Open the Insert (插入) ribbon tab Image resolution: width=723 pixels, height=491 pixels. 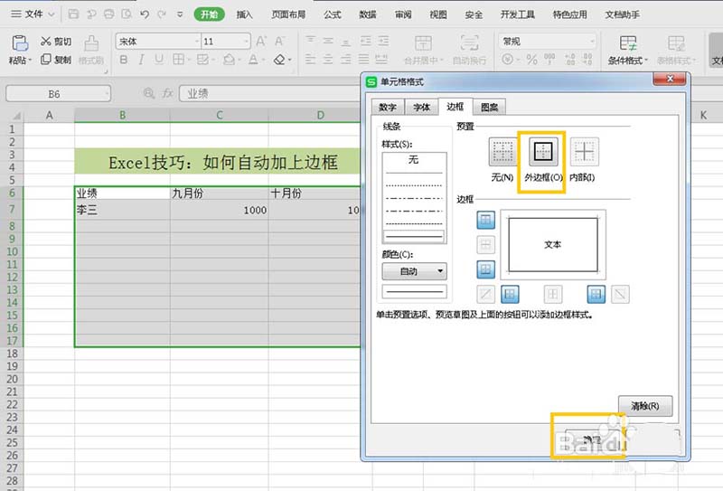point(244,14)
